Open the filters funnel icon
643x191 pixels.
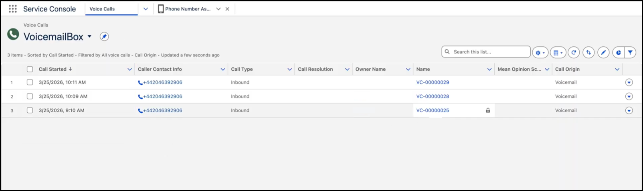click(x=630, y=52)
